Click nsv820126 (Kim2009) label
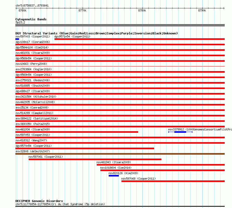232x208 pixels. click(x=123, y=173)
